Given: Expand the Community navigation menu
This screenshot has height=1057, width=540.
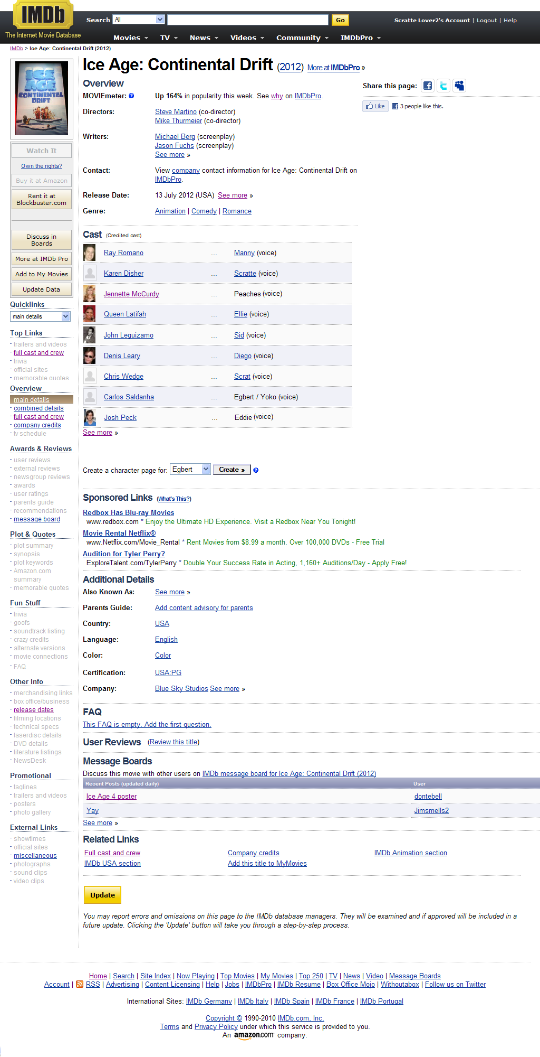Looking at the screenshot, I should [x=302, y=38].
